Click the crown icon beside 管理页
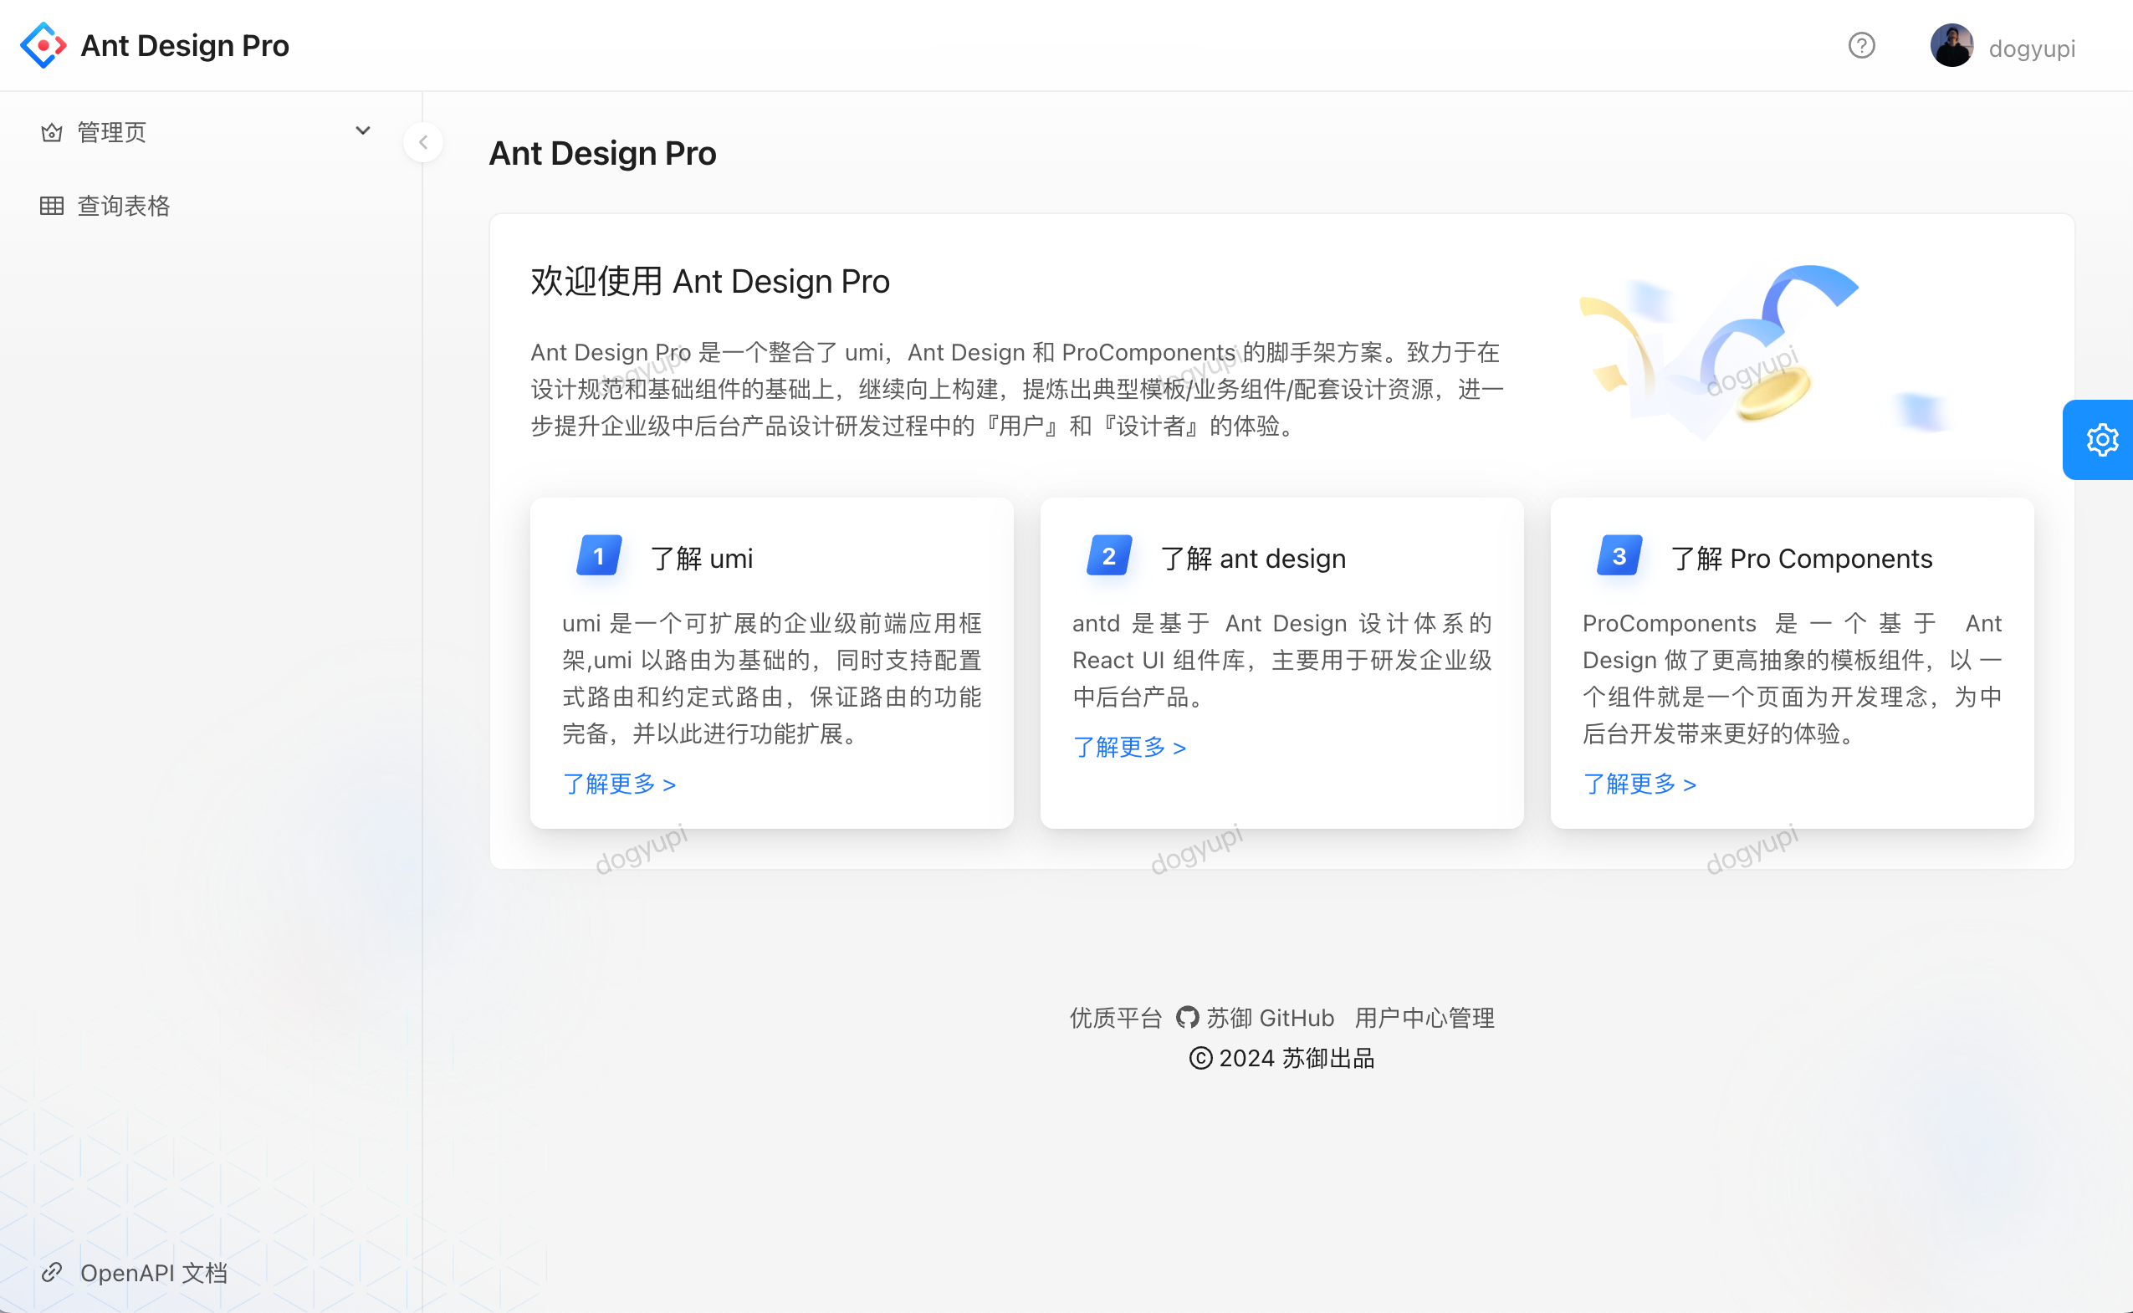The width and height of the screenshot is (2133, 1313). click(51, 133)
